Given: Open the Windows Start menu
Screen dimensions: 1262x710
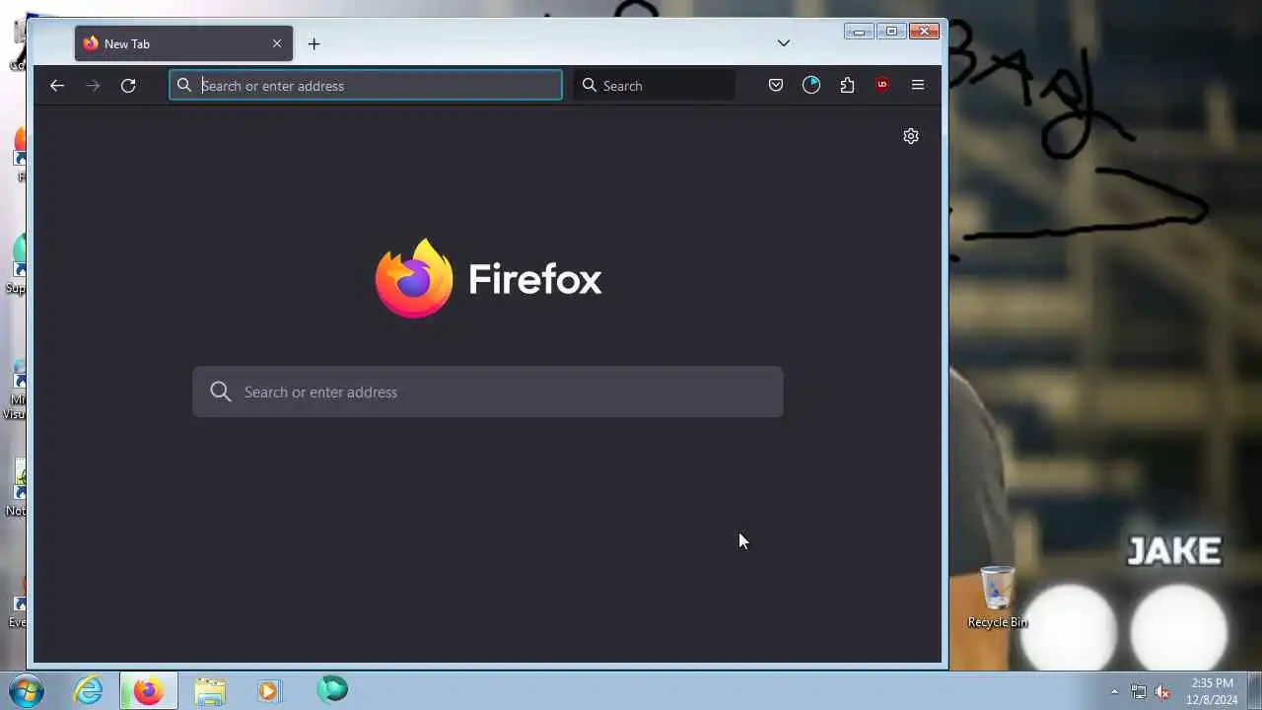Looking at the screenshot, I should [27, 691].
